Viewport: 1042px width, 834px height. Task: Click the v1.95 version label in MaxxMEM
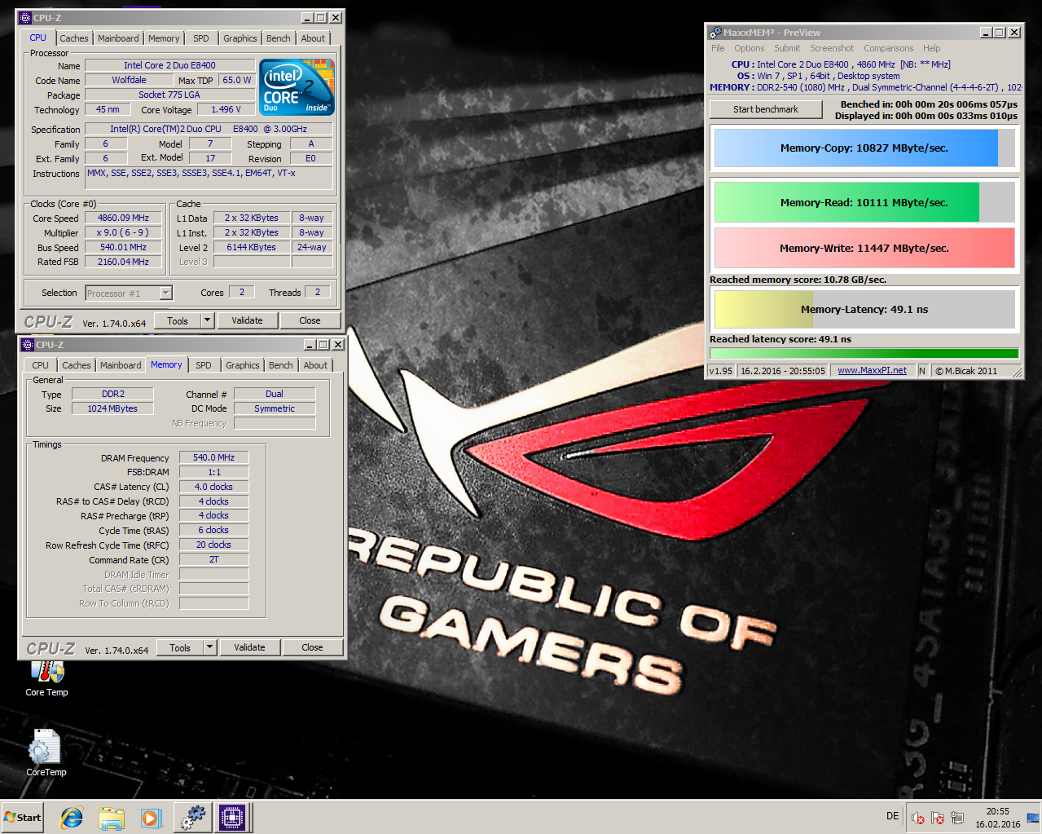tap(720, 370)
